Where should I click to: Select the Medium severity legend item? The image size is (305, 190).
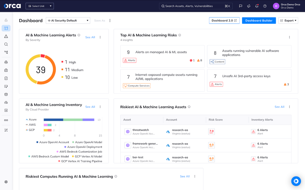pos(72,70)
